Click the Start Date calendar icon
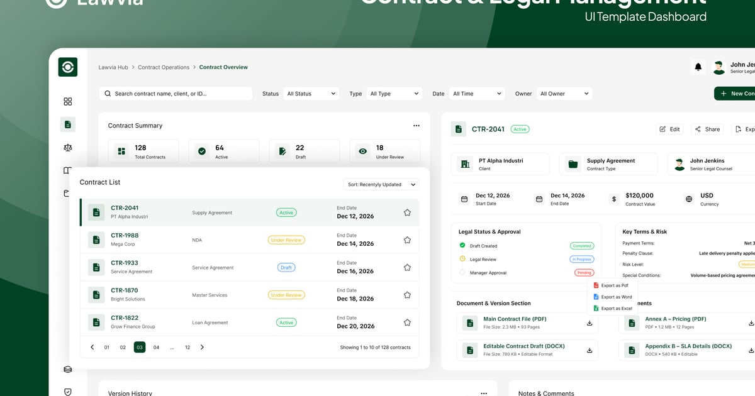Viewport: 755px width, 396px height. tap(464, 199)
